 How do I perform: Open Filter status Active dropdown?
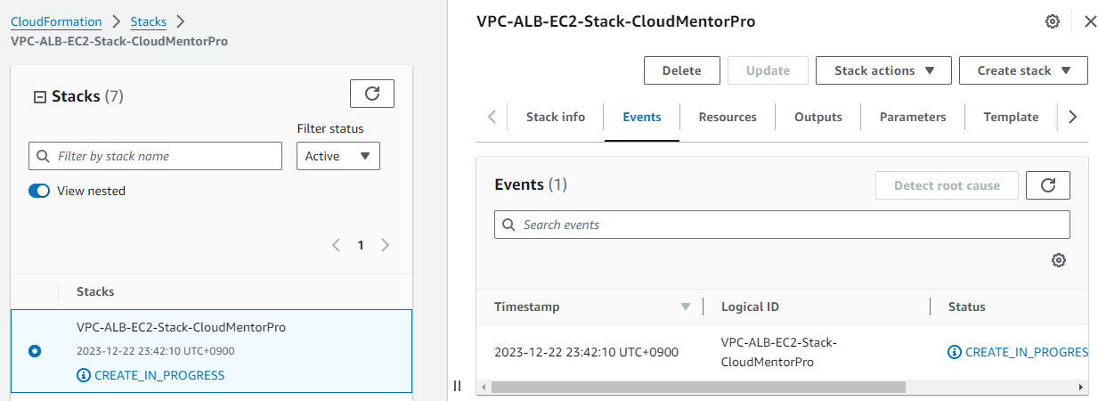pos(338,156)
